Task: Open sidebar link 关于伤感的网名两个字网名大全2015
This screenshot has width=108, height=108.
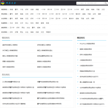Action: [x=92, y=104]
